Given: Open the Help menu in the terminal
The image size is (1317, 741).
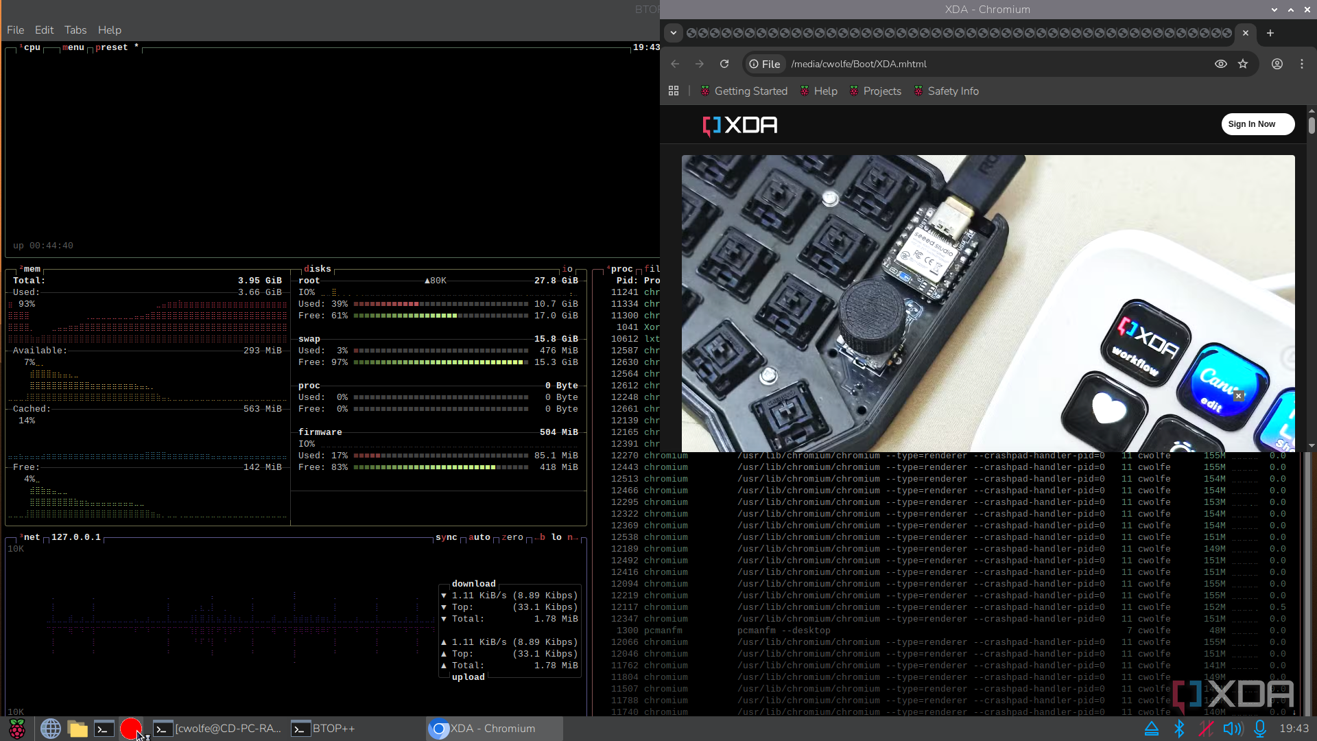Looking at the screenshot, I should tap(110, 30).
